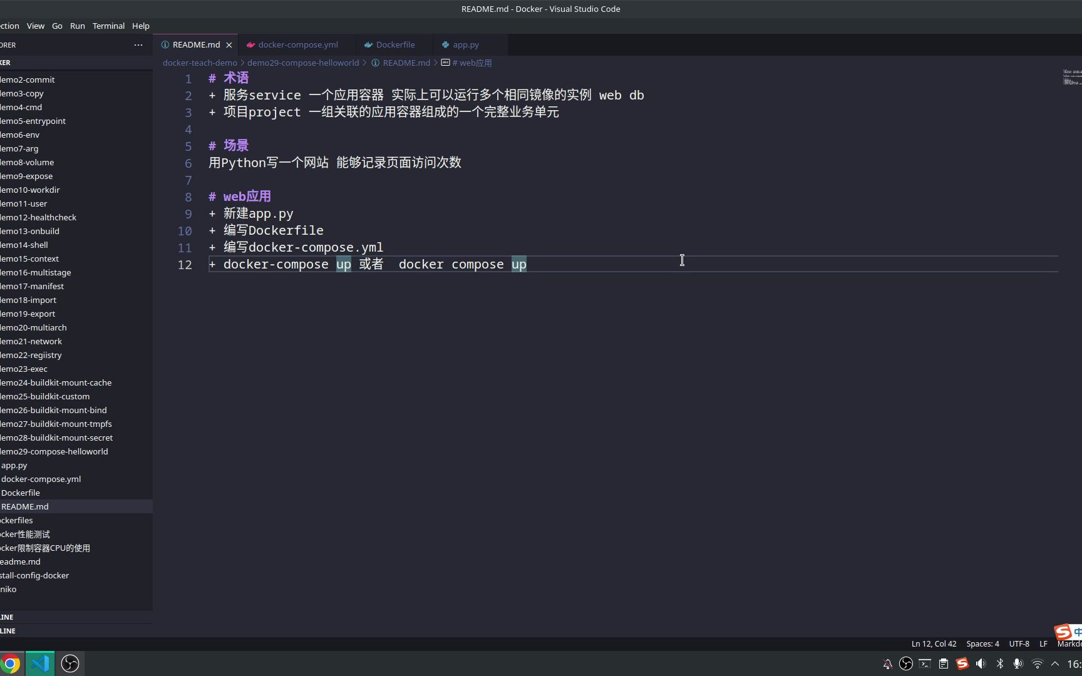Click line number 7 in the gutter
Image resolution: width=1082 pixels, height=676 pixels.
pyautogui.click(x=188, y=180)
